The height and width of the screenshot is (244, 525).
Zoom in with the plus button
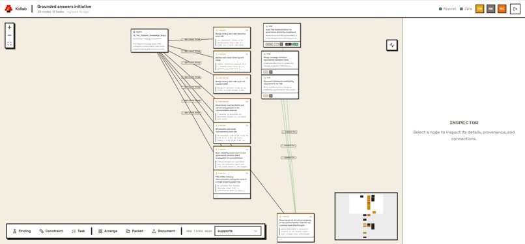9,27
